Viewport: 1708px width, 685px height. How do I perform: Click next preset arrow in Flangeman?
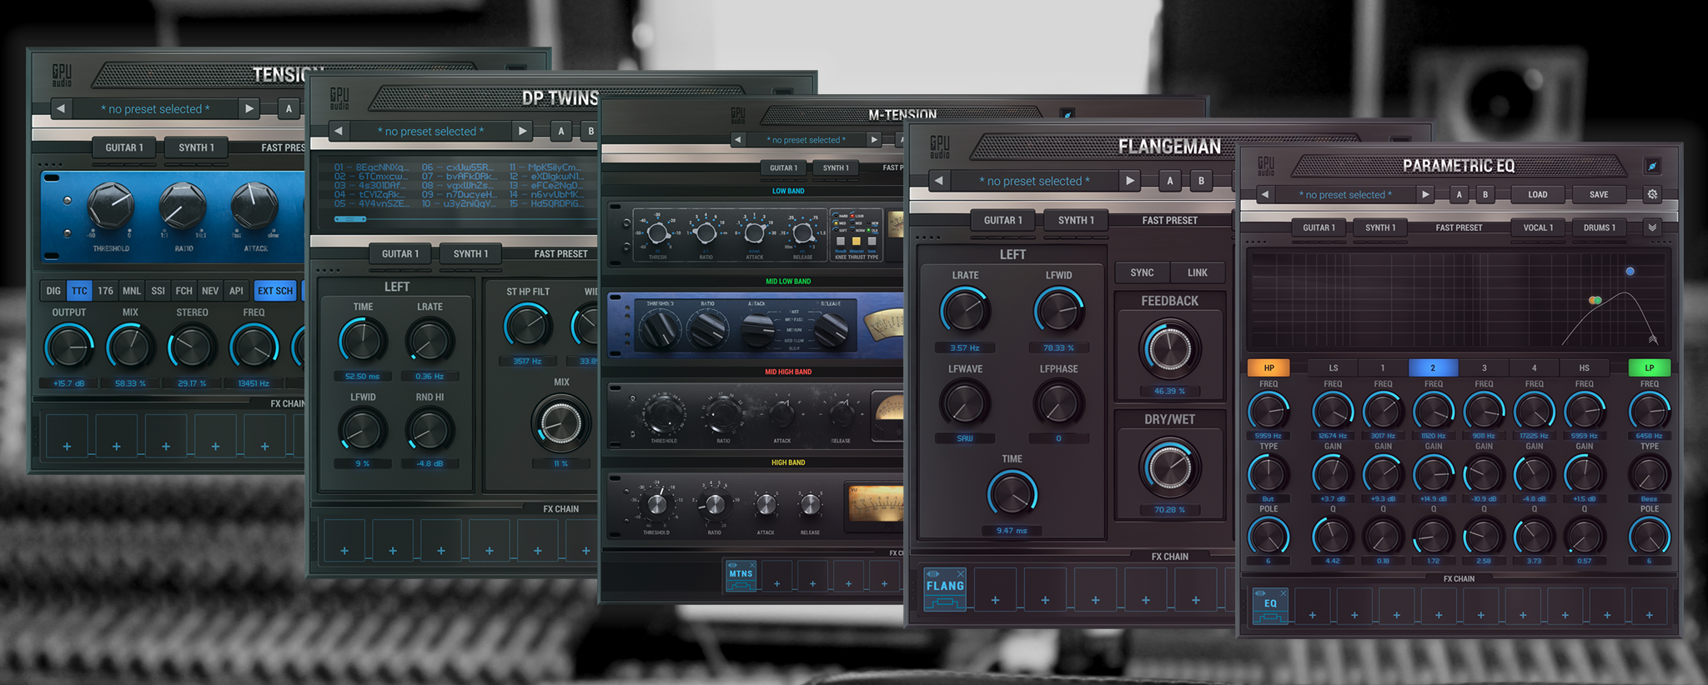tap(1130, 181)
